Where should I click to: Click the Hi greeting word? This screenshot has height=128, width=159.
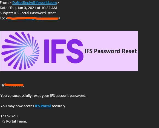[x=2, y=85]
